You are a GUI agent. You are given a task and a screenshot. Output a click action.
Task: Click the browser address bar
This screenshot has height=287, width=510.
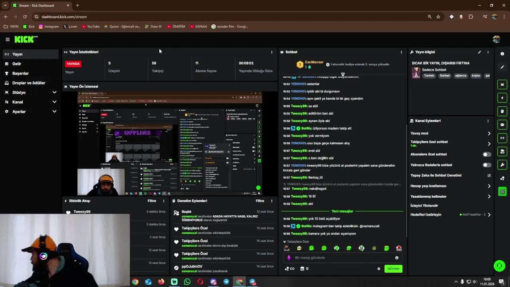tap(231, 17)
